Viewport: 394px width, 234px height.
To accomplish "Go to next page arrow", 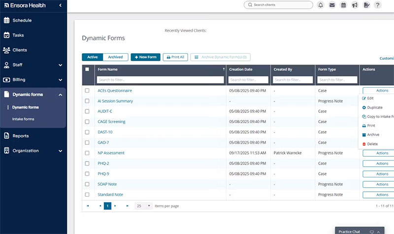I will 115,206.
